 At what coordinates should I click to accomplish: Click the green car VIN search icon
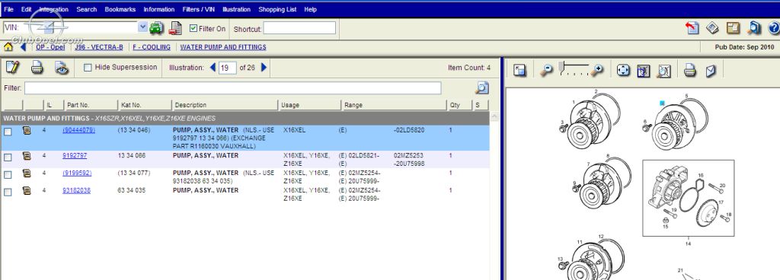point(156,28)
